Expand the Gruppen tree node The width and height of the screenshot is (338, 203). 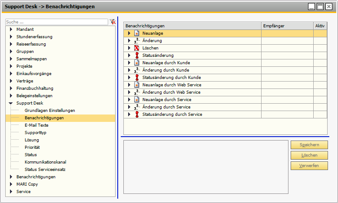[11, 52]
